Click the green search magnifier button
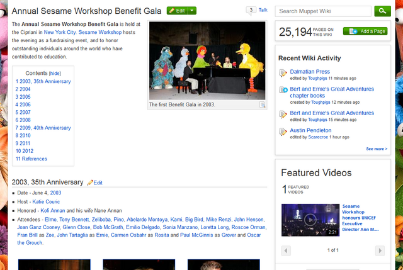This screenshot has height=270, width=403. [382, 11]
